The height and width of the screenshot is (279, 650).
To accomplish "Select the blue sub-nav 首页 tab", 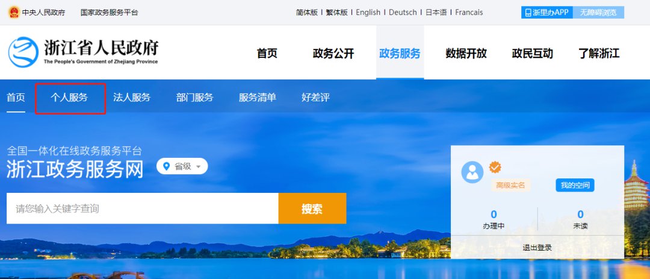I will 16,98.
